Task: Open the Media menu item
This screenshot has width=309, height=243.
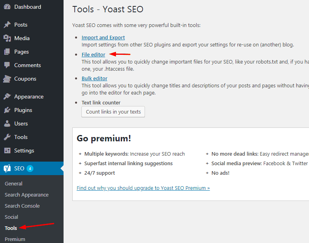Action: (32, 38)
